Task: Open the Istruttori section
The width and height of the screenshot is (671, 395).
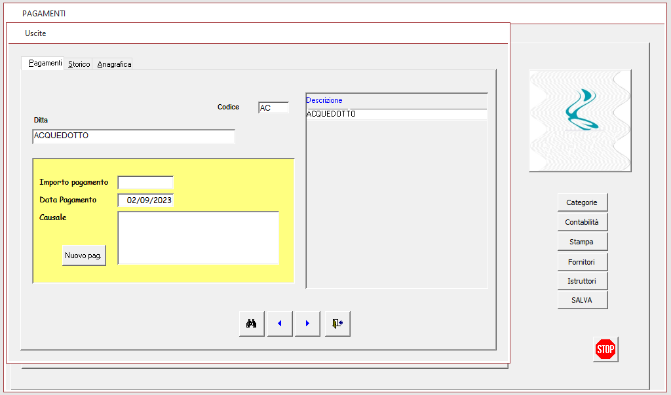Action: [x=583, y=281]
